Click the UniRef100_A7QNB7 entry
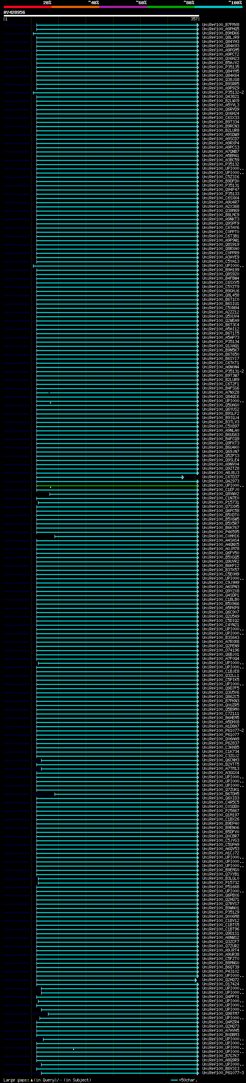The image size is (246, 1083). click(x=221, y=152)
